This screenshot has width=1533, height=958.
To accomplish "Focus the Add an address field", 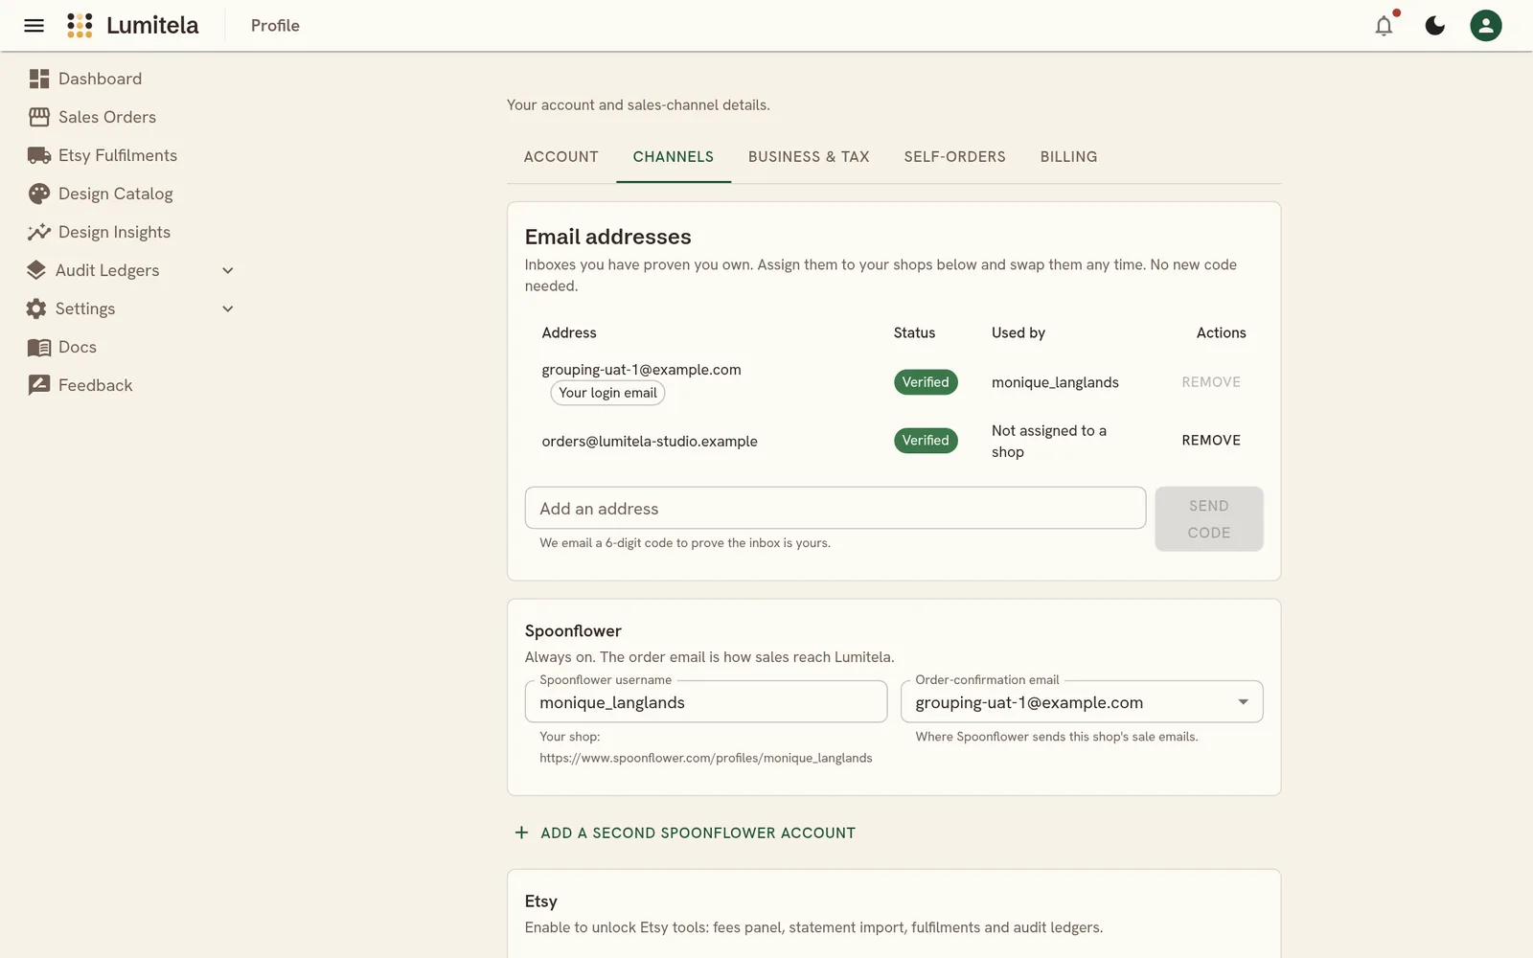I will tap(835, 508).
